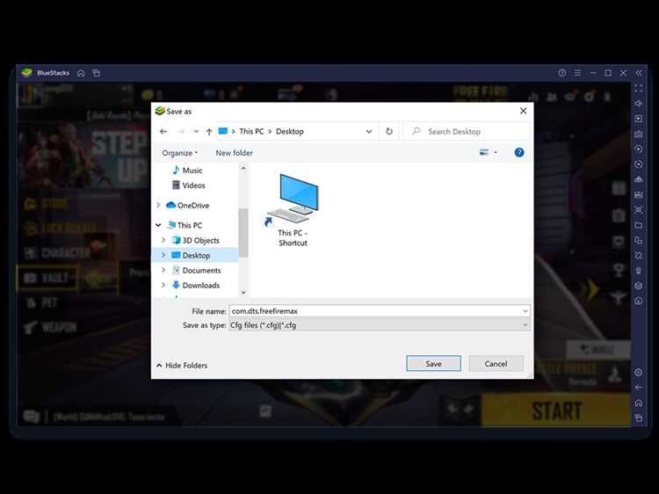Collapse the BlueStacks side toolbar

(x=639, y=73)
